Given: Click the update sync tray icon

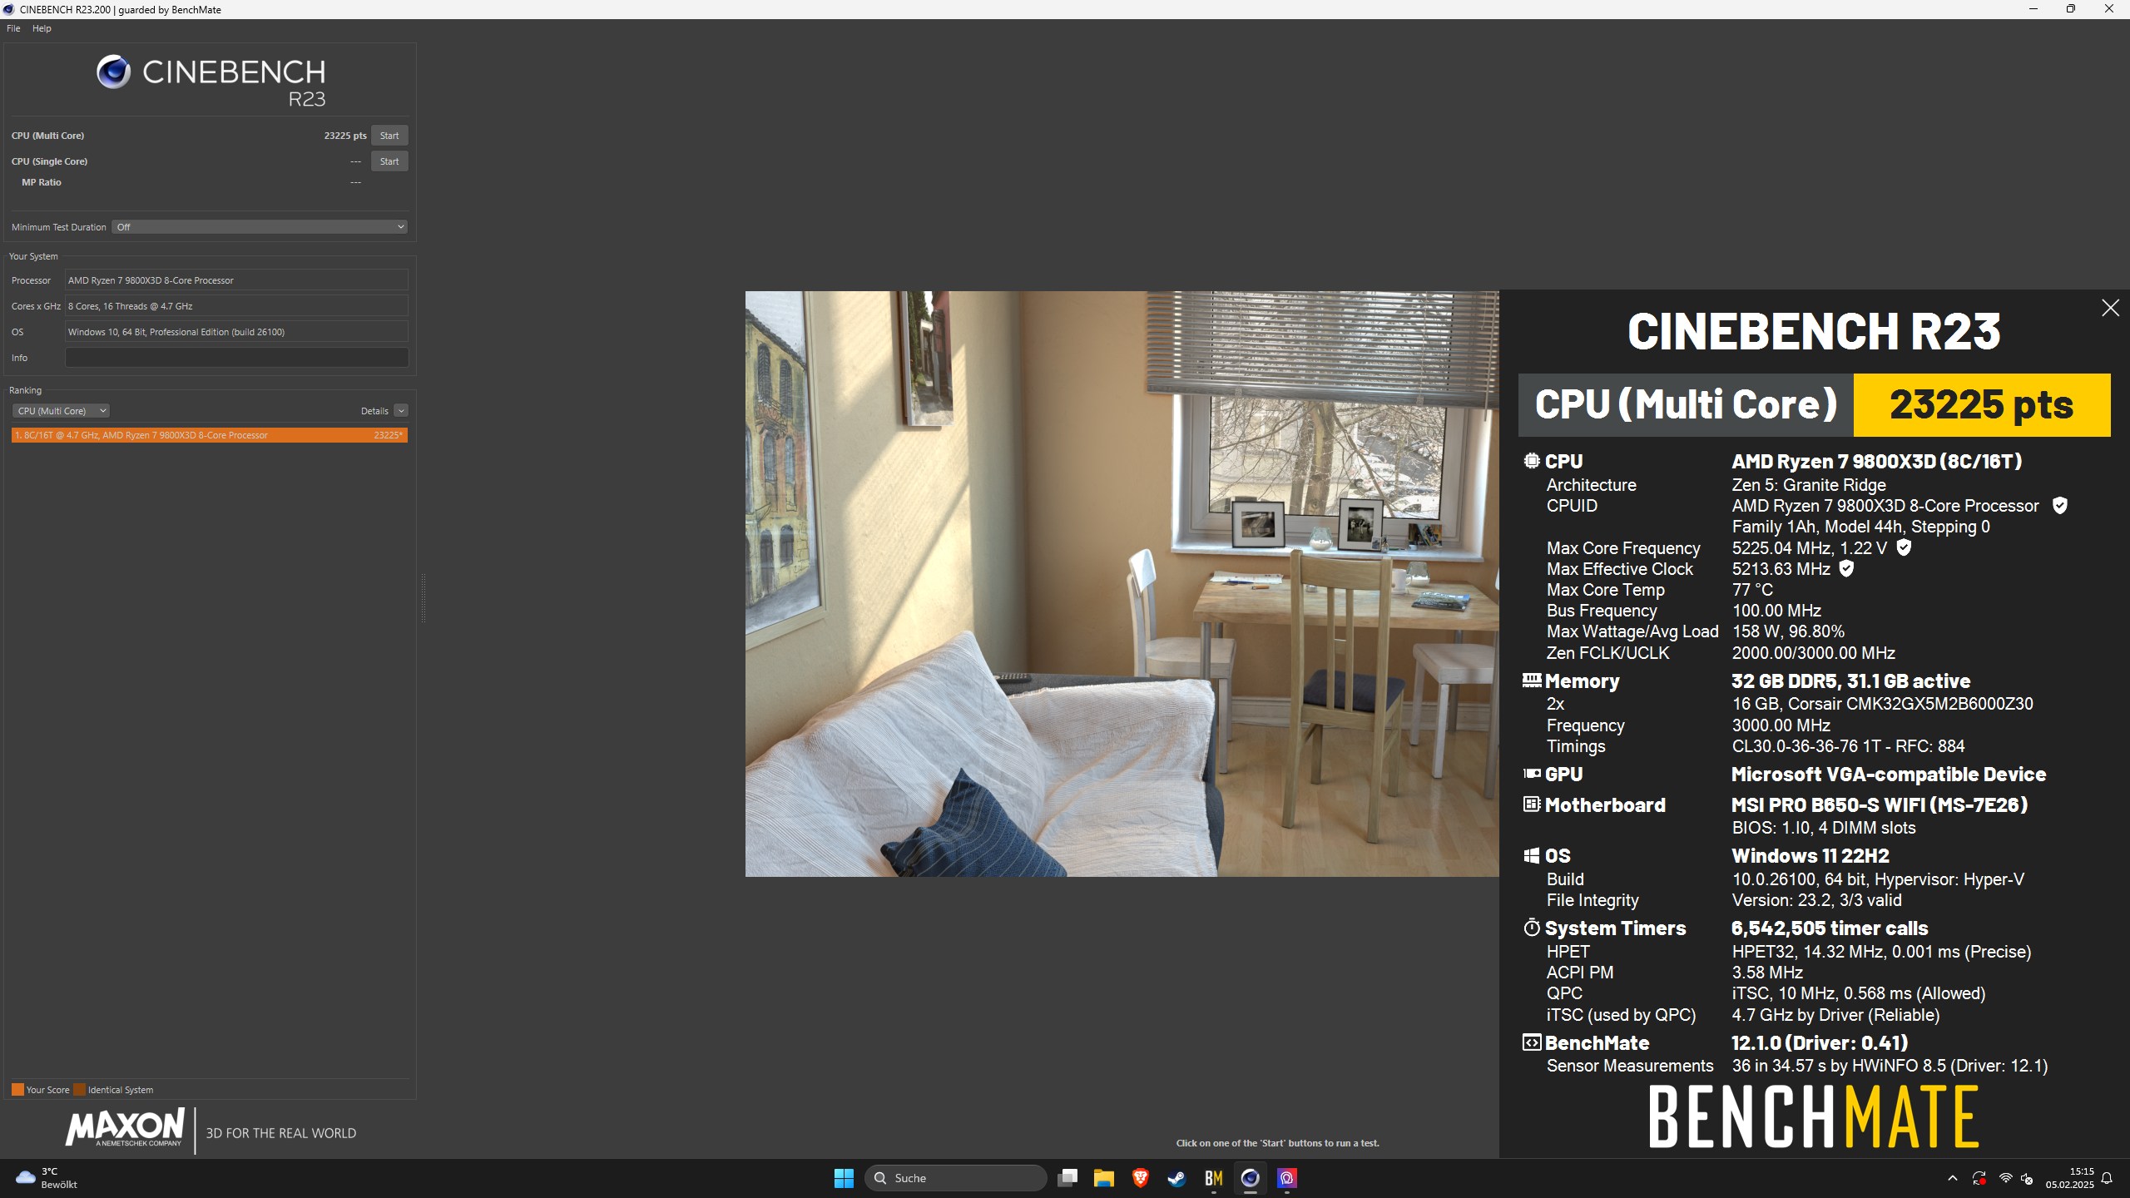Looking at the screenshot, I should [1979, 1178].
